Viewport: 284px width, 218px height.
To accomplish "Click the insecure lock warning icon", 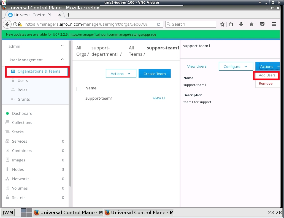I will coord(20,24).
